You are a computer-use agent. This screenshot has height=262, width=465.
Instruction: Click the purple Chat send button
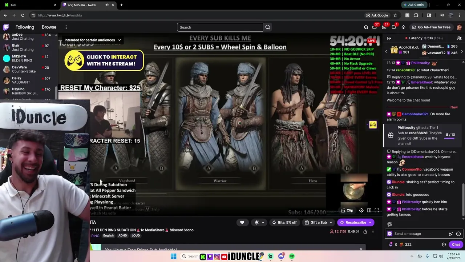coord(456,245)
